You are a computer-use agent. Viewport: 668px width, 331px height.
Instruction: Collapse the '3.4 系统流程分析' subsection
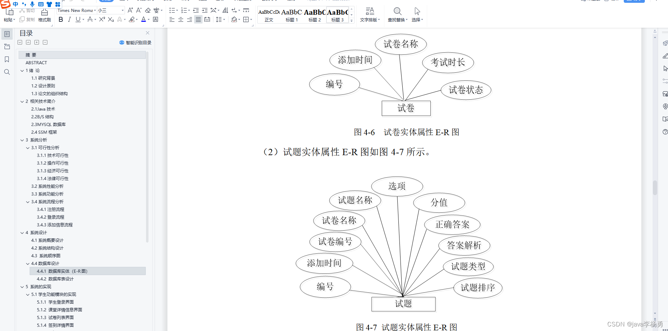pos(28,202)
